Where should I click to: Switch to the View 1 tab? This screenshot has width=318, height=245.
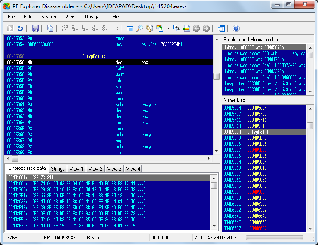[x=76, y=169]
